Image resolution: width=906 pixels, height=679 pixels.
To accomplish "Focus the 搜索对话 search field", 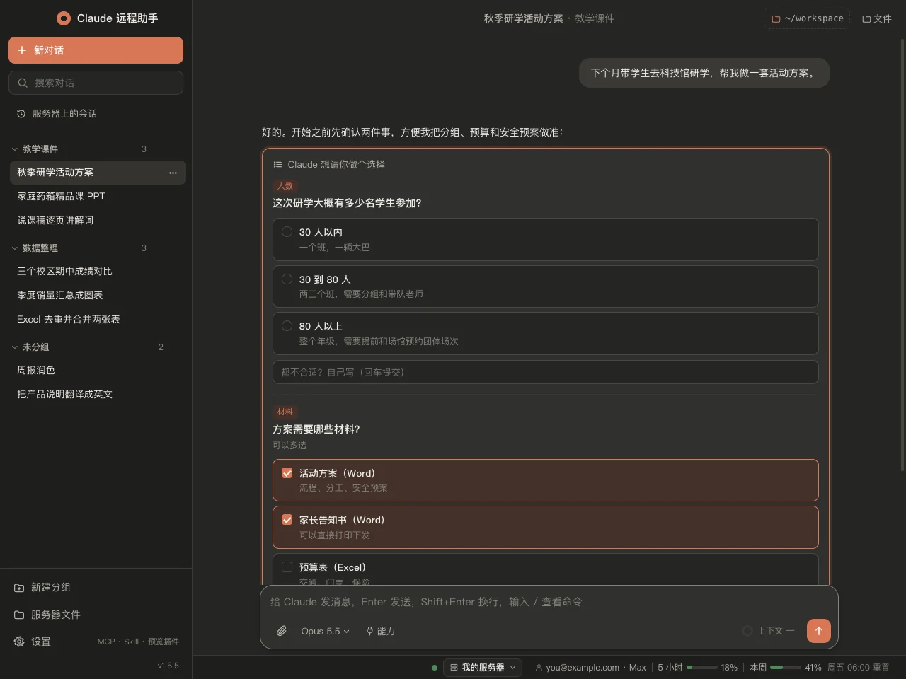I will (96, 83).
